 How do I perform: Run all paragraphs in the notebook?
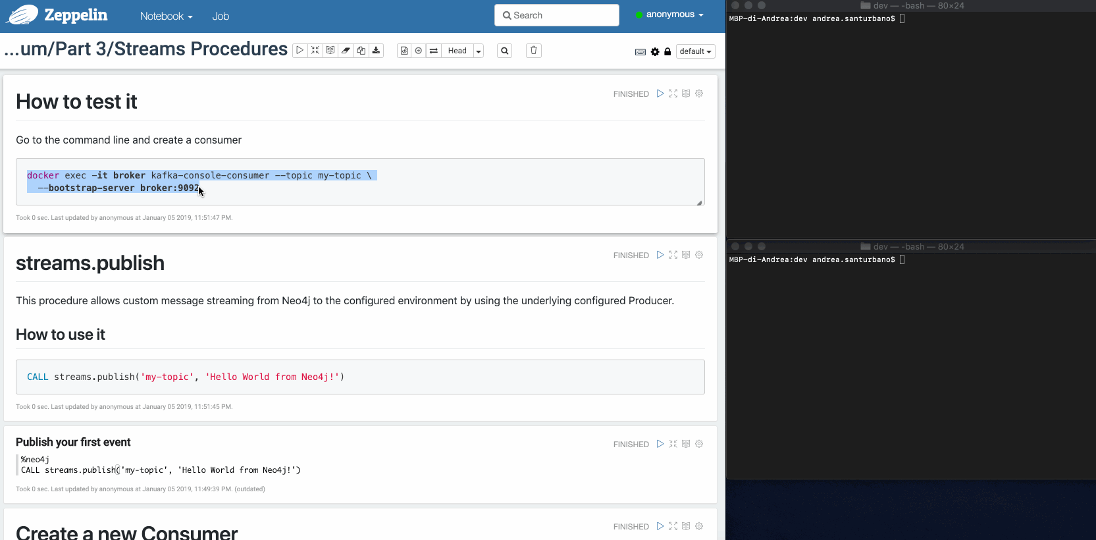pyautogui.click(x=300, y=51)
